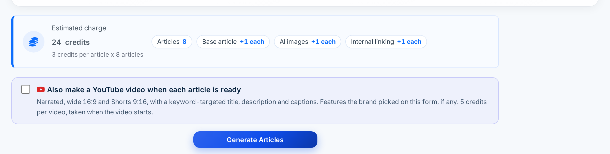Click the Estimated charge label
This screenshot has height=154, width=610.
[79, 28]
